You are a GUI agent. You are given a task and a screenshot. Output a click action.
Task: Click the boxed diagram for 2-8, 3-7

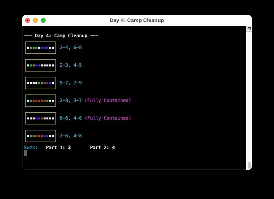click(41, 100)
